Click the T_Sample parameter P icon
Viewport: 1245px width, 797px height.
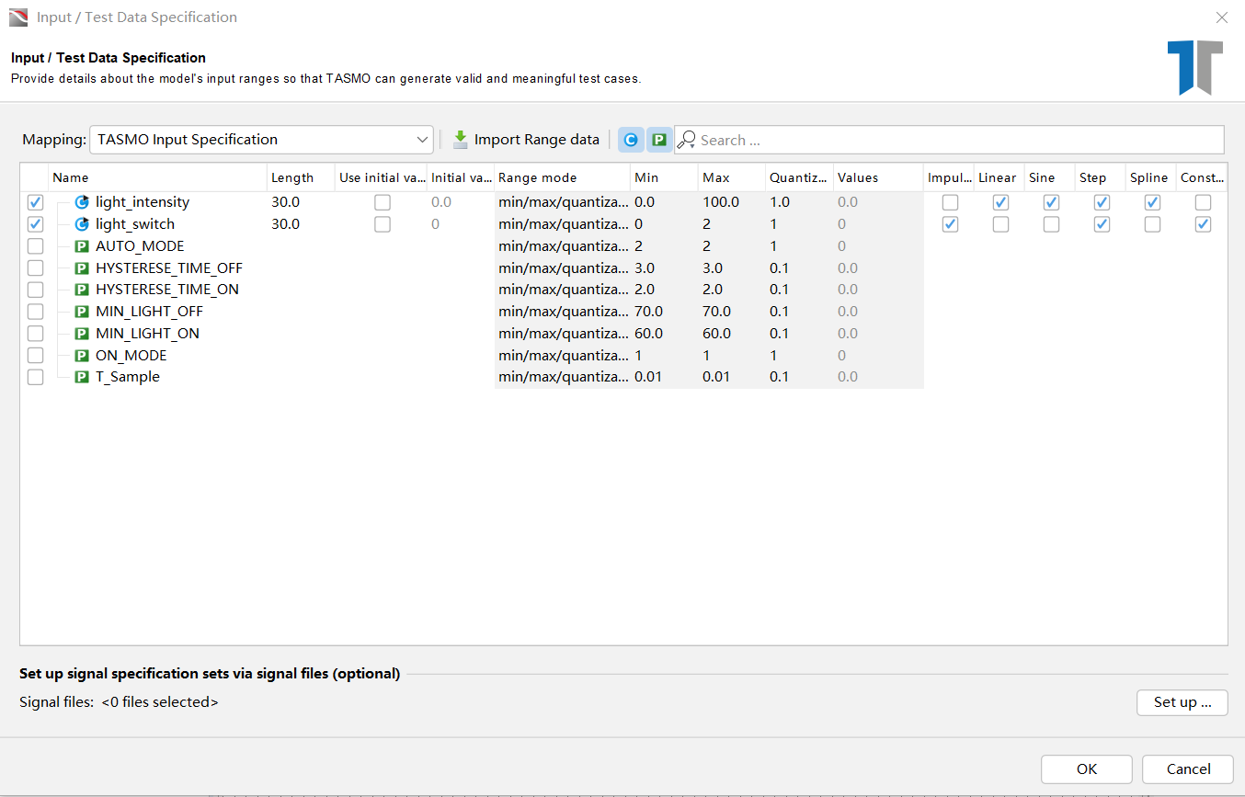coord(82,377)
